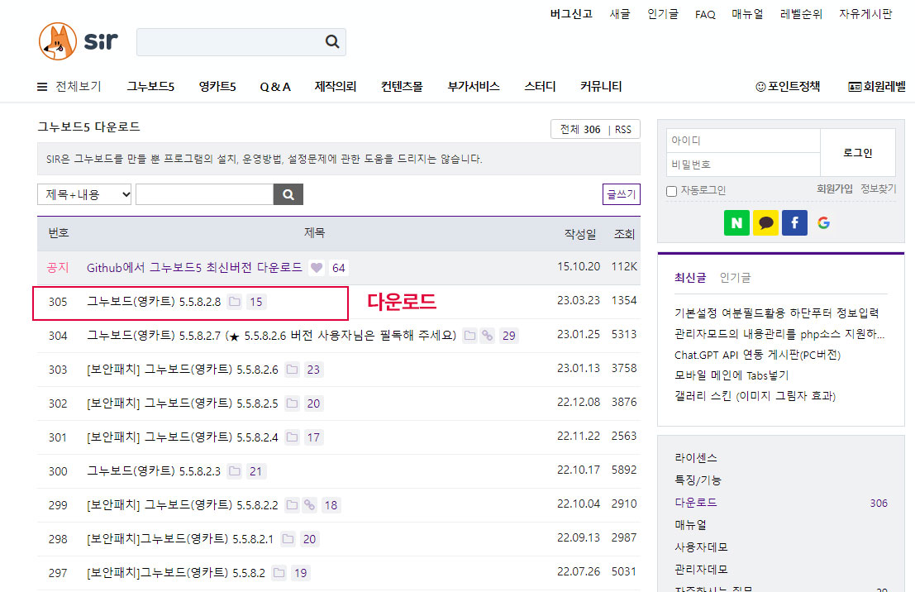This screenshot has height=592, width=915.
Task: Open the 버그신고 top link
Action: pyautogui.click(x=570, y=14)
